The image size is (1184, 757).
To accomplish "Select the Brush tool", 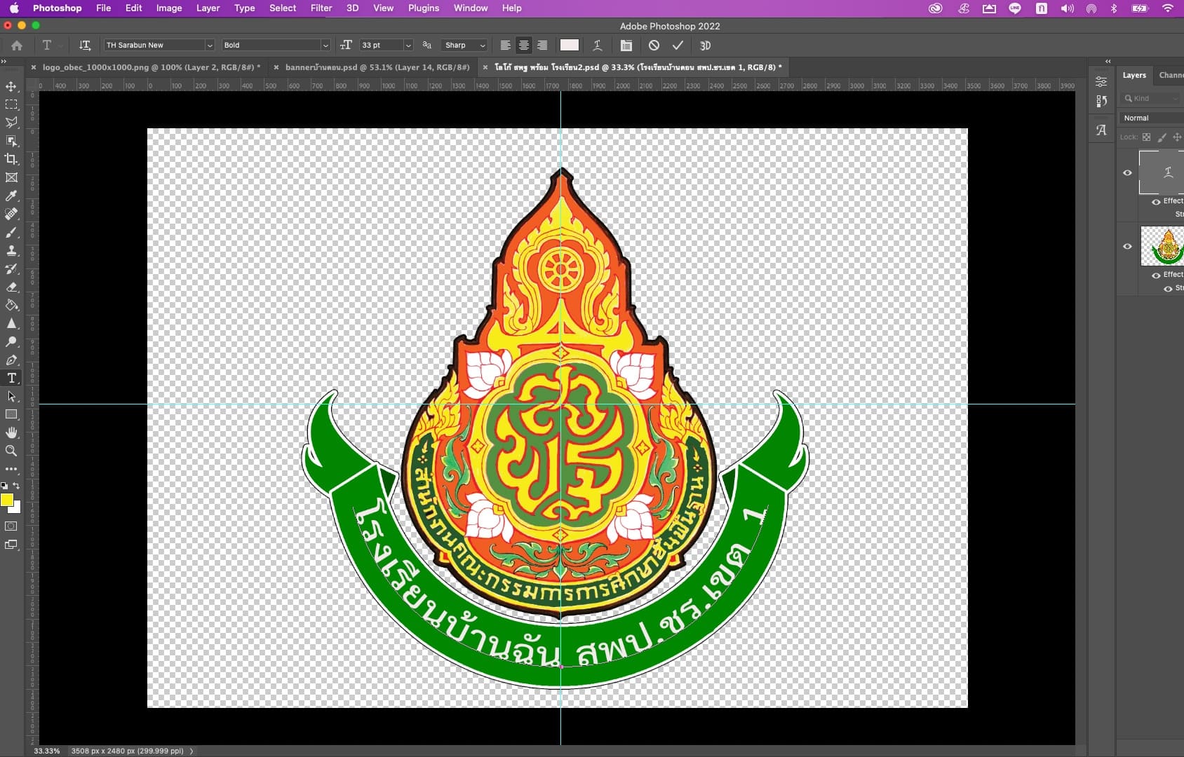I will coord(11,232).
